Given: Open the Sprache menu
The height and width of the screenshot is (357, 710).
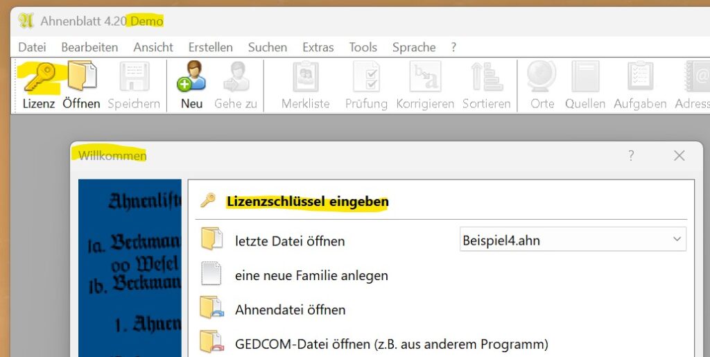Looking at the screenshot, I should 414,47.
